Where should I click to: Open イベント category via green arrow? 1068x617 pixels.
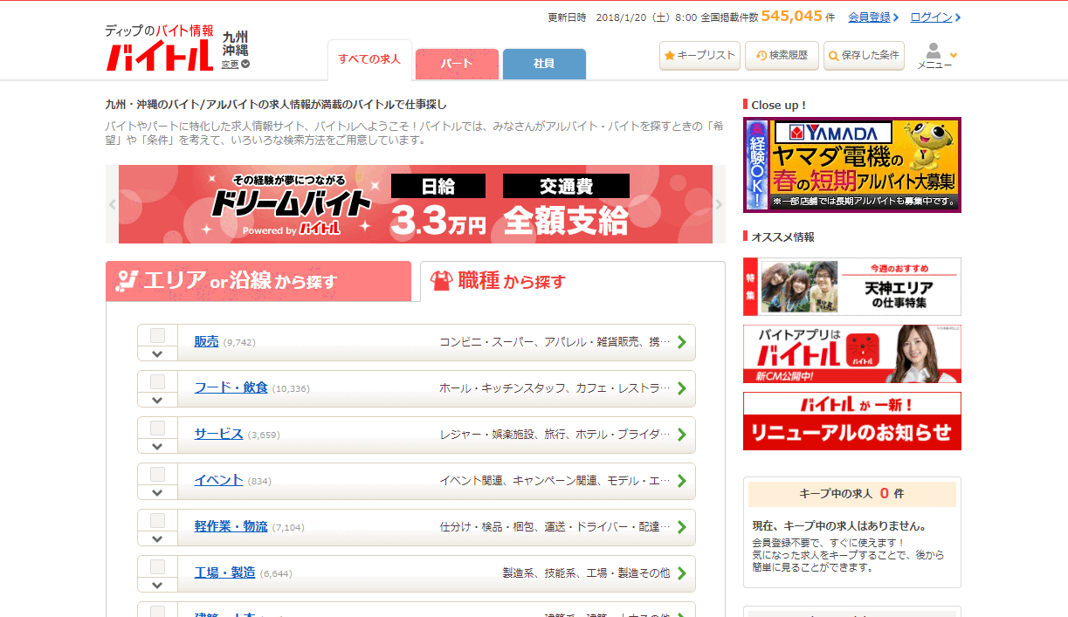(681, 481)
